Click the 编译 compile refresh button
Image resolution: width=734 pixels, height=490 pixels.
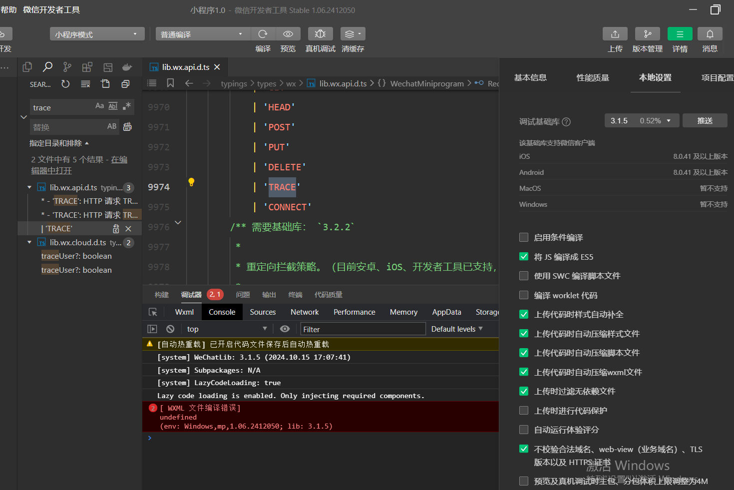click(263, 34)
